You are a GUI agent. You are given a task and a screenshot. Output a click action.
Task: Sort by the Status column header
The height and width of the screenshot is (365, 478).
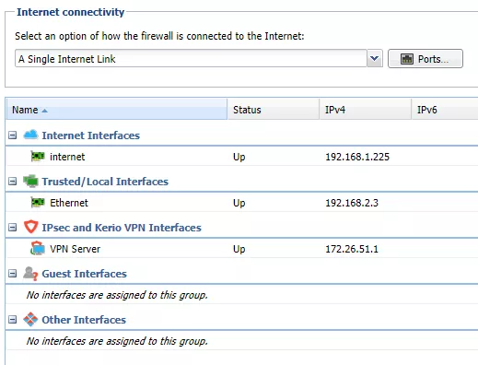tap(274, 110)
